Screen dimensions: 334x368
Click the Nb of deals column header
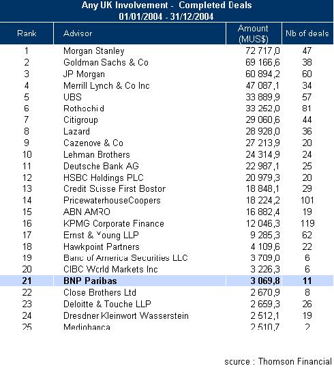tap(307, 33)
